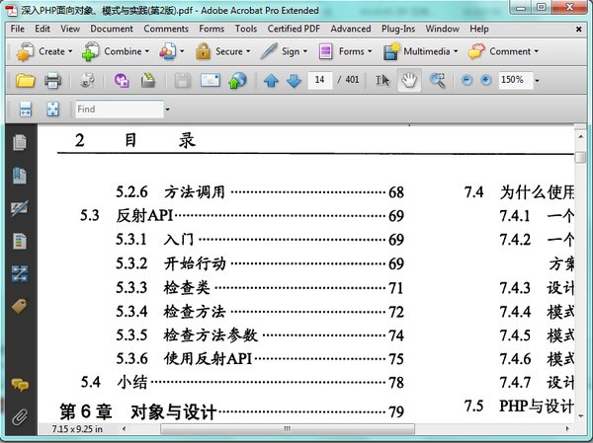Click the fit width scrolling icon
This screenshot has height=443, width=593.
[26, 110]
